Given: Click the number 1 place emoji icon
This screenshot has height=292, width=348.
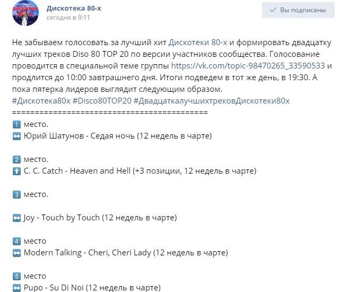Looking at the screenshot, I should [x=16, y=124].
